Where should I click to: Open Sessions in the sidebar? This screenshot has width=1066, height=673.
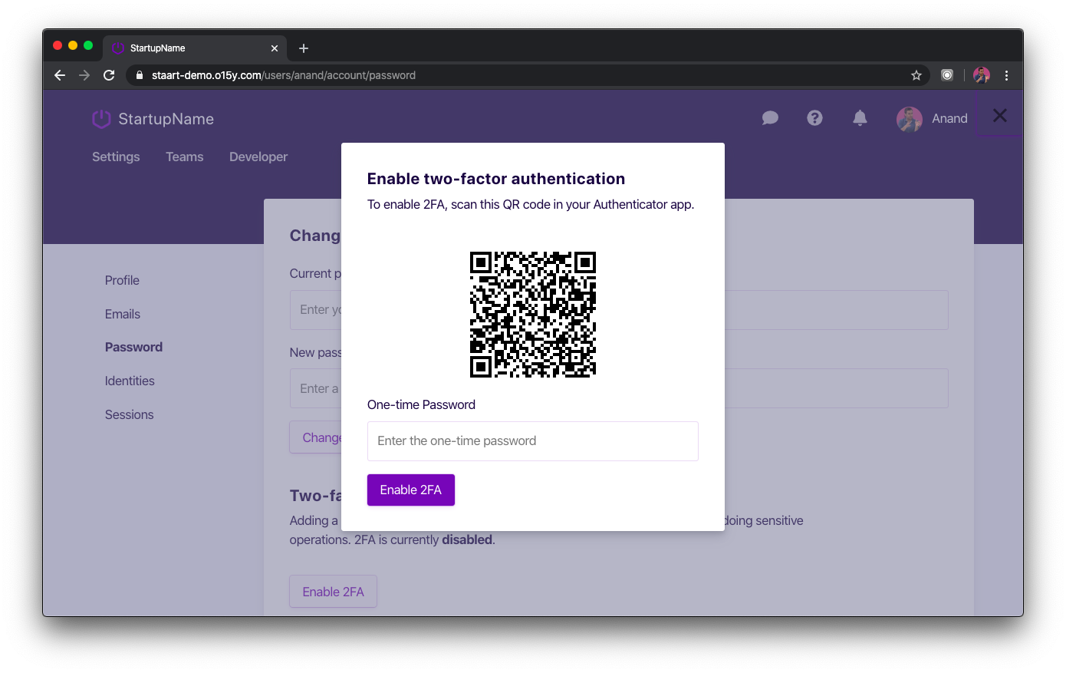tap(129, 414)
